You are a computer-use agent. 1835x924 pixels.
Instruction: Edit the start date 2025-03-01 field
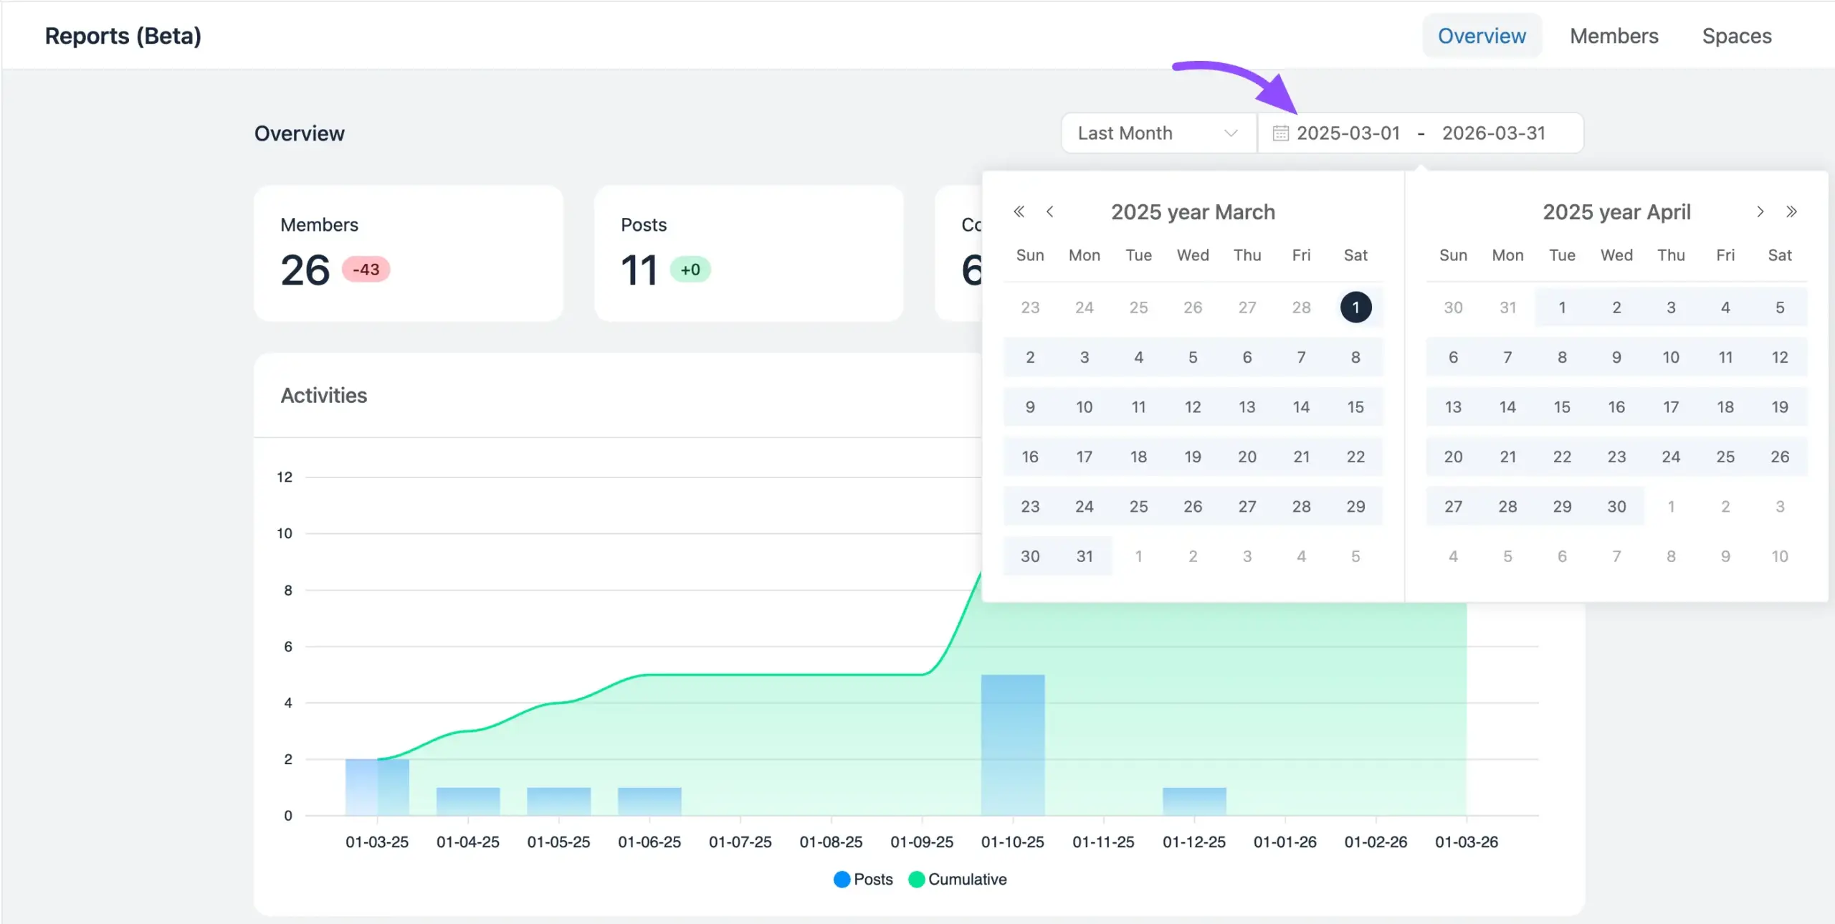pyautogui.click(x=1348, y=133)
